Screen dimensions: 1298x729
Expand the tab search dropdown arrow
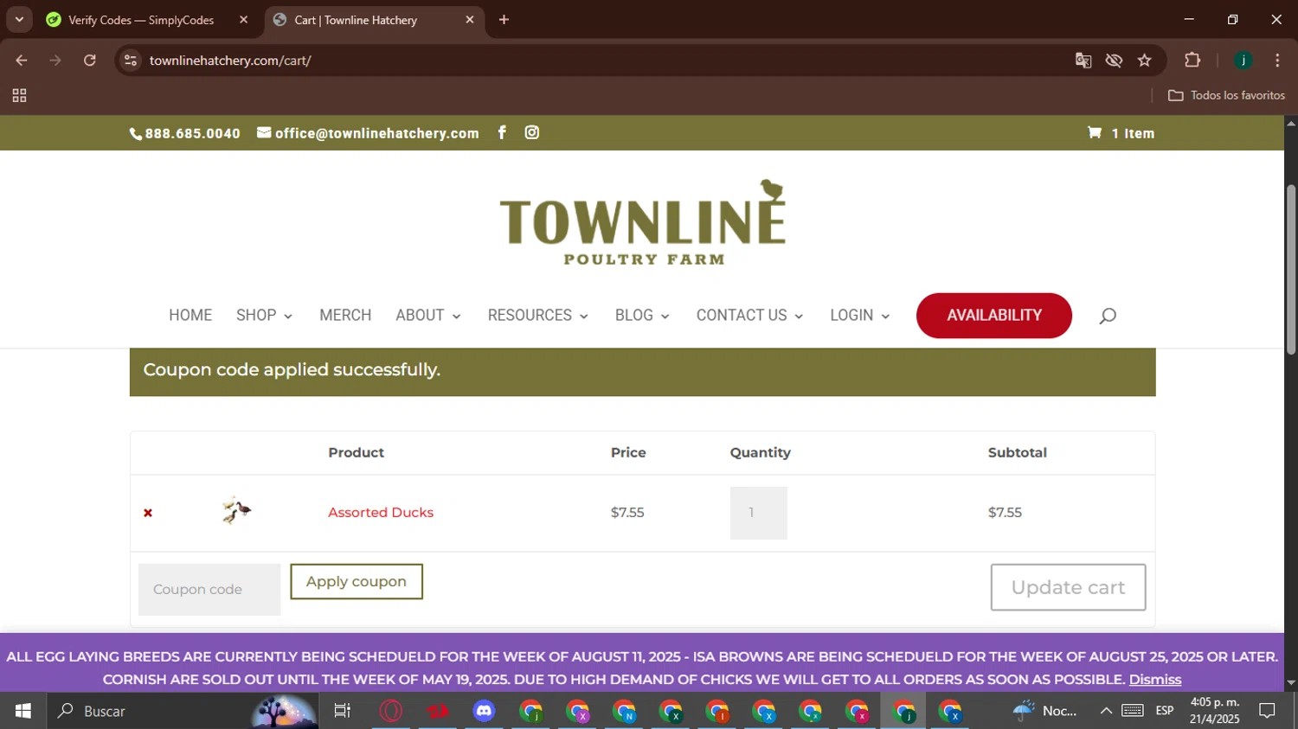pyautogui.click(x=19, y=20)
